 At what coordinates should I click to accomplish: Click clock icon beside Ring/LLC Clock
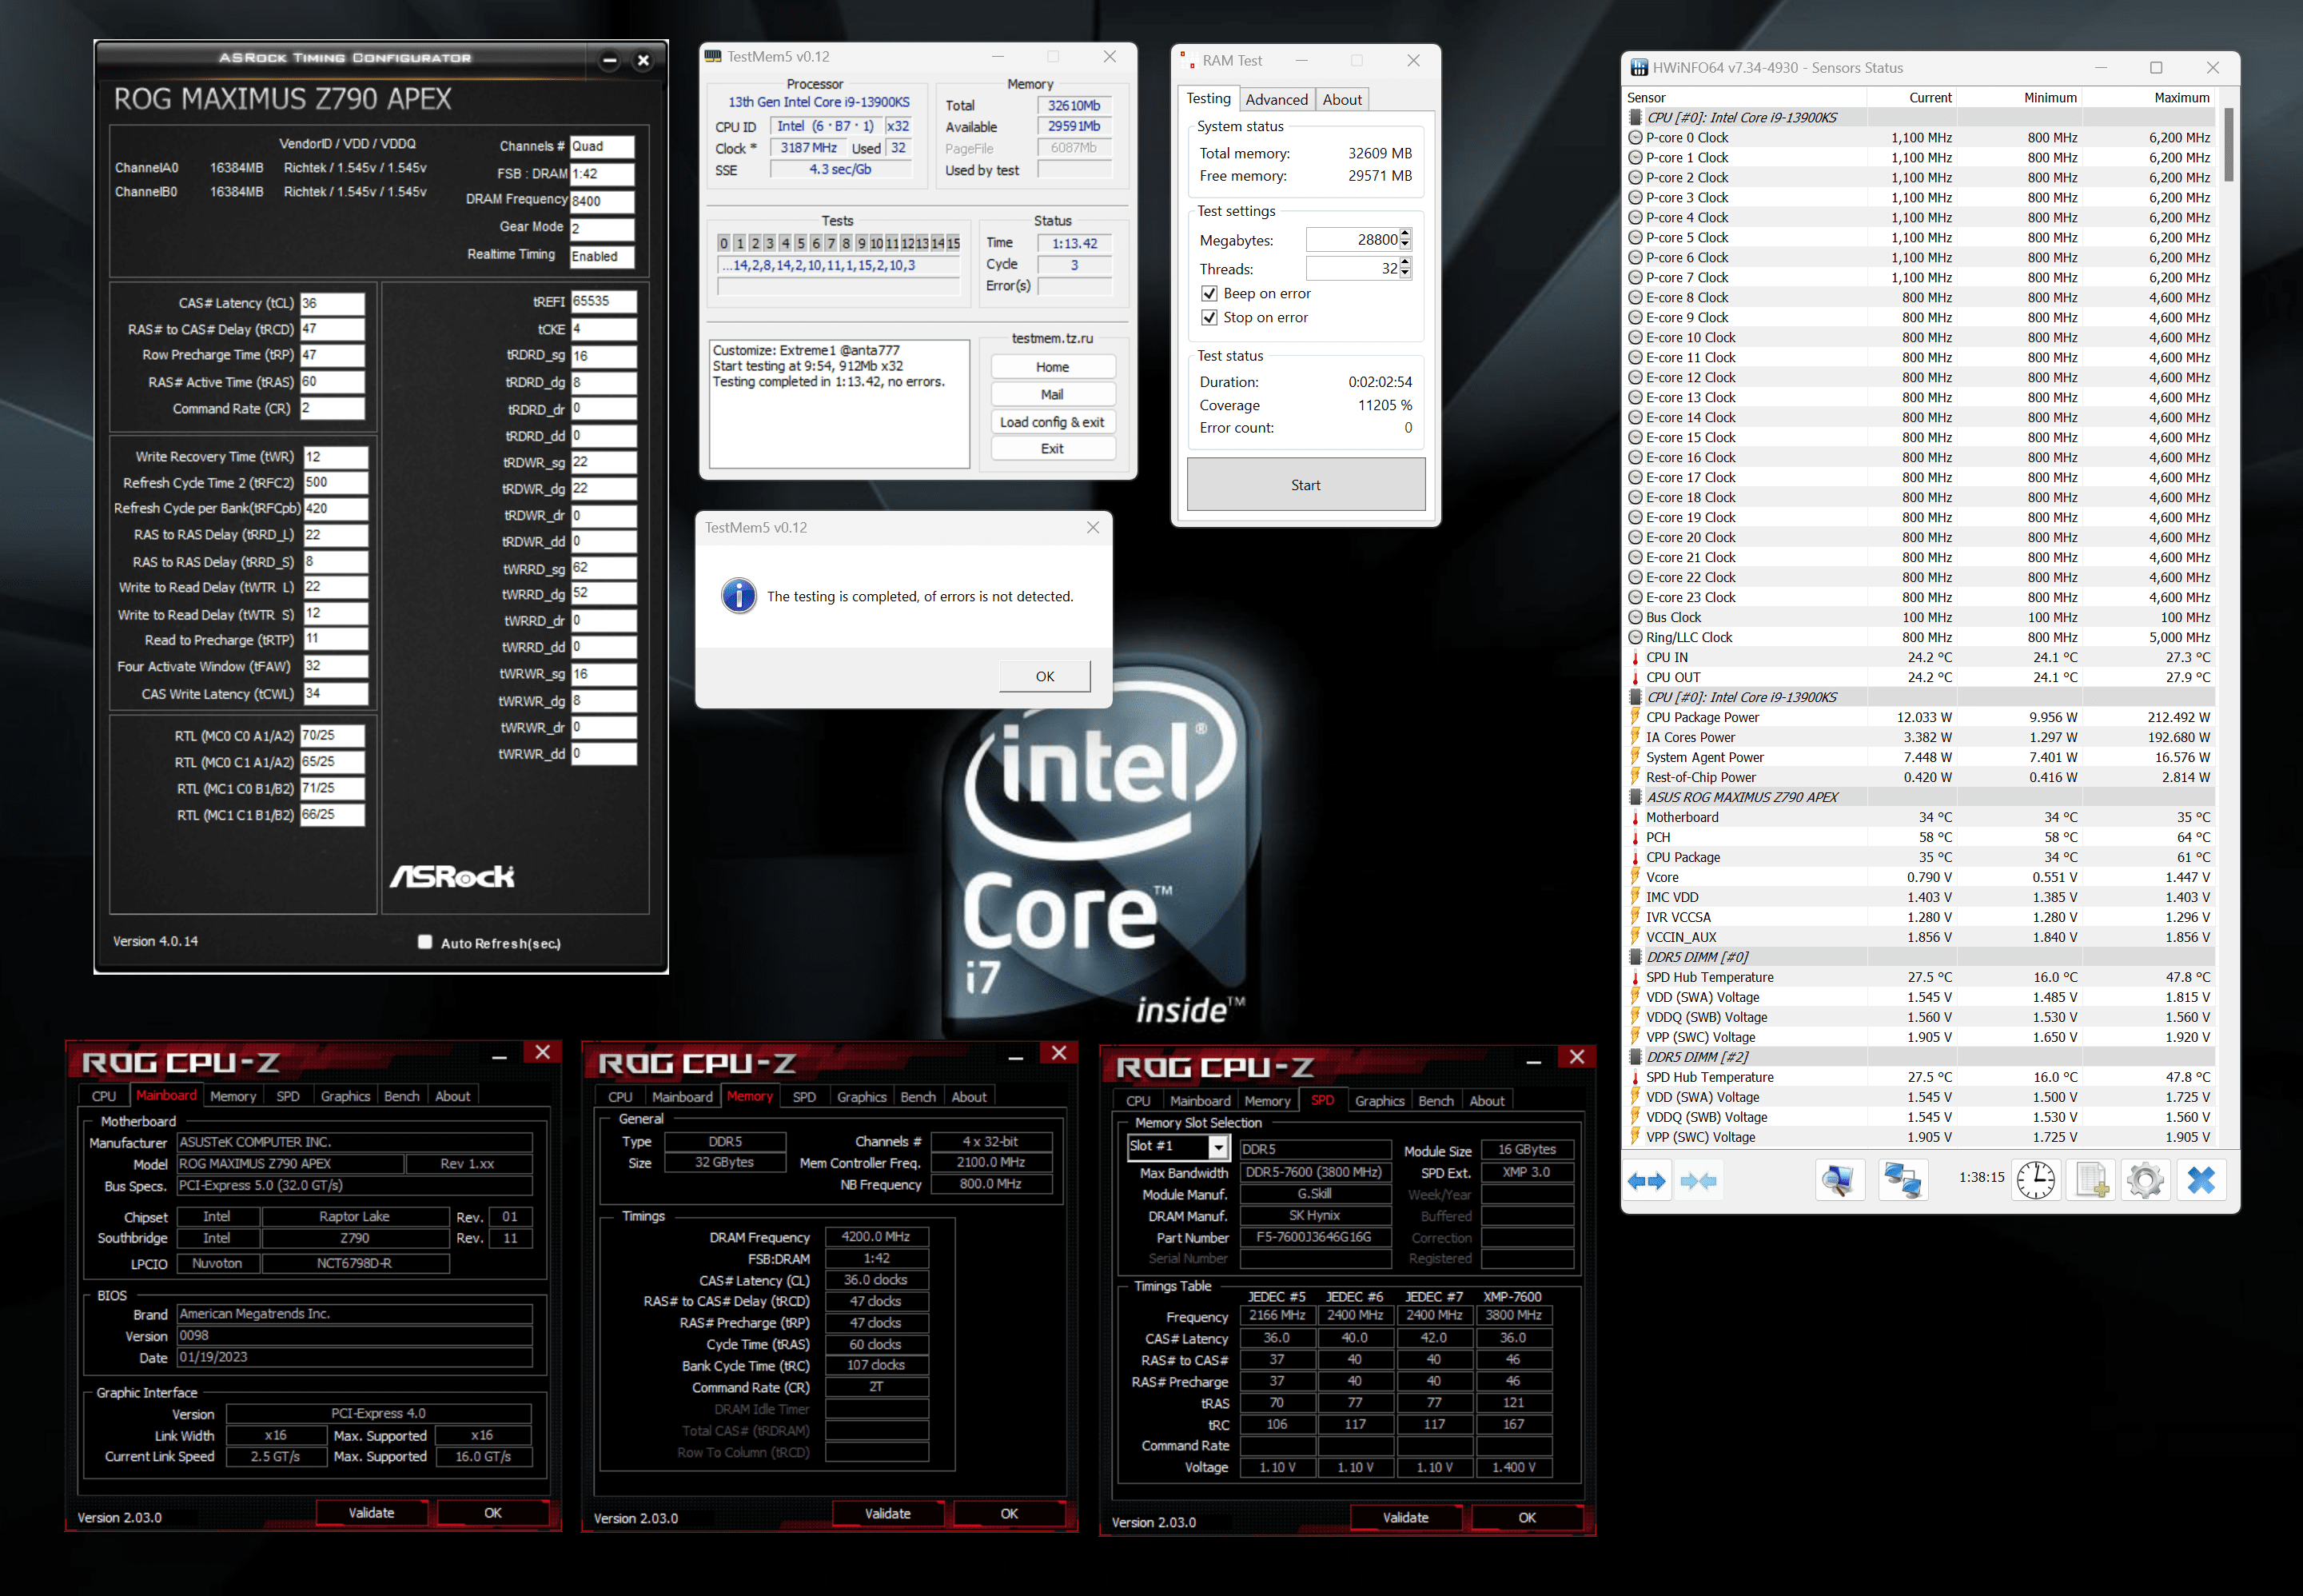tap(1636, 638)
